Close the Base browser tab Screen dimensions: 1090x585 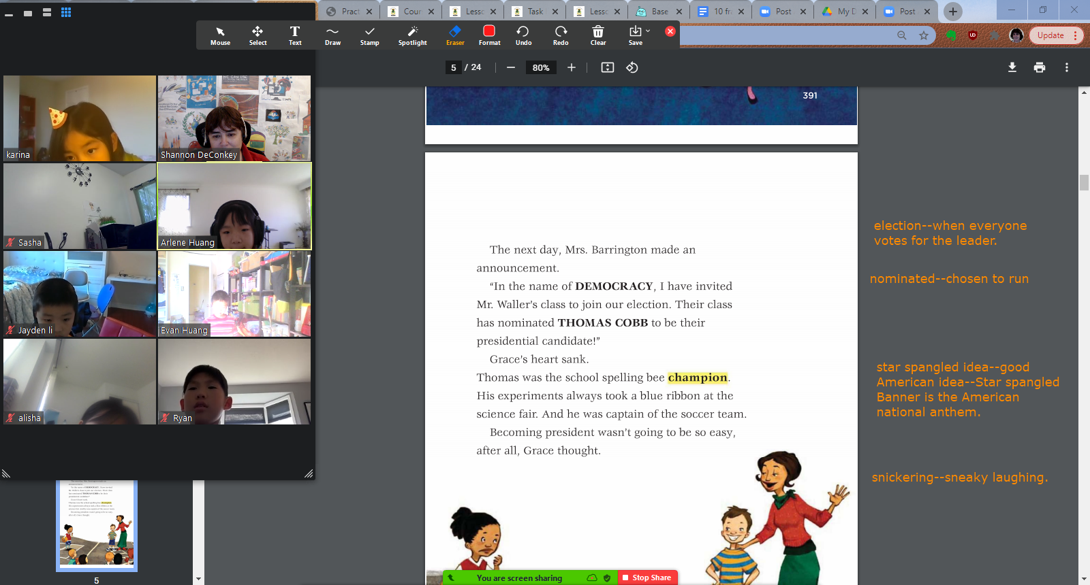tap(679, 12)
